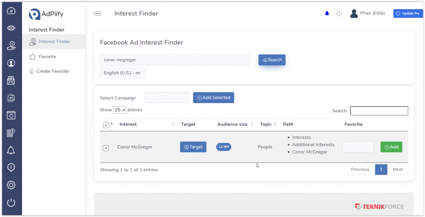Select Create Favorite in side menu

52,71
